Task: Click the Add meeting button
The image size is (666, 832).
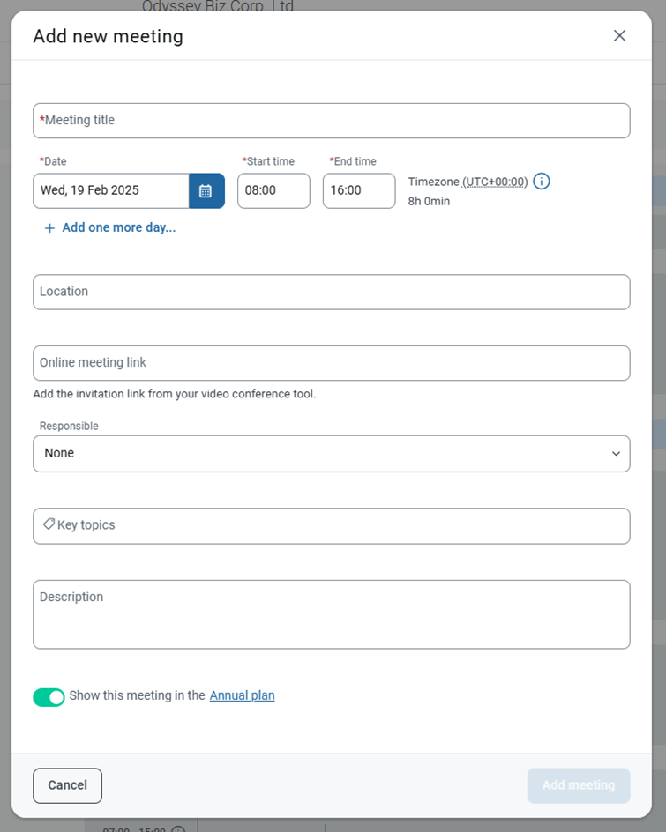Action: click(579, 785)
